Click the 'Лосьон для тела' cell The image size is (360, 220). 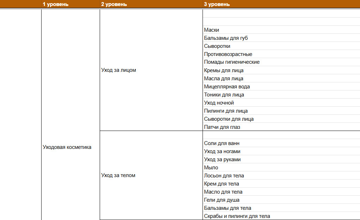tap(281, 176)
